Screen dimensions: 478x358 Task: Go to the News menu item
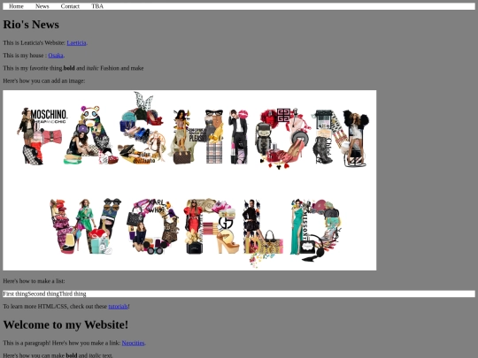click(42, 6)
